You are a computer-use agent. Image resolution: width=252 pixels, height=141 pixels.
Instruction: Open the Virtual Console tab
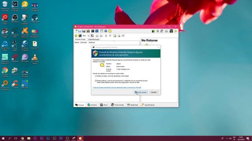pos(117,105)
